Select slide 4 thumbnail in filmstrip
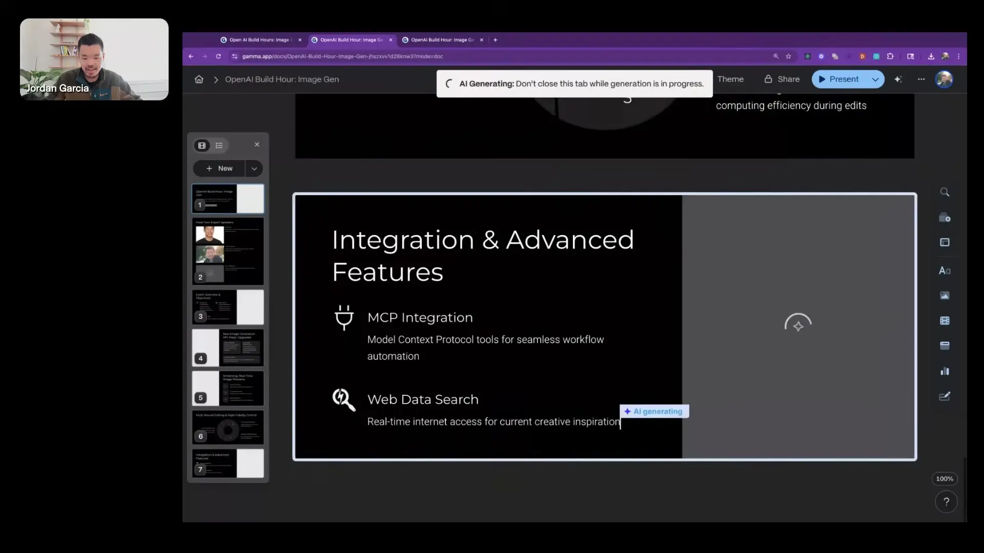This screenshot has width=984, height=553. [x=228, y=348]
